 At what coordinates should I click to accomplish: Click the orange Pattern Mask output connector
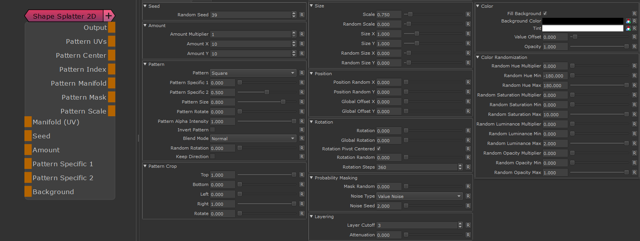[x=112, y=97]
